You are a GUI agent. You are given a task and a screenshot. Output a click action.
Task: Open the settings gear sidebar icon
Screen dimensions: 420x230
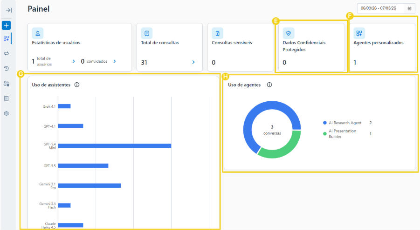7,113
